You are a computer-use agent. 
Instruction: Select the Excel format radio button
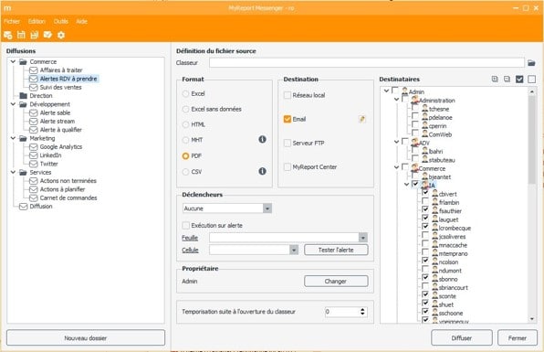coord(185,93)
